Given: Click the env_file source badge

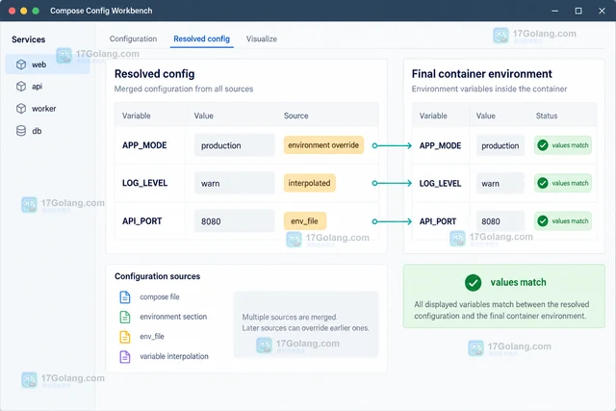Looking at the screenshot, I should pyautogui.click(x=305, y=221).
